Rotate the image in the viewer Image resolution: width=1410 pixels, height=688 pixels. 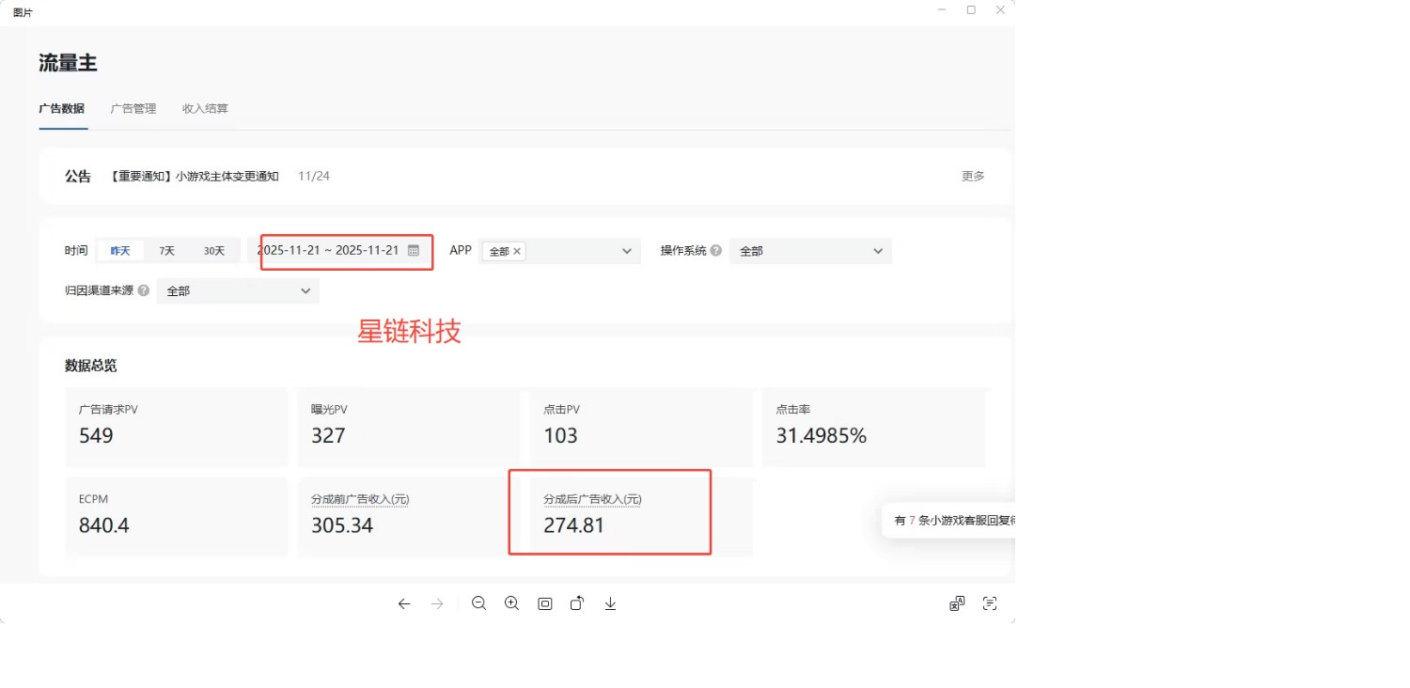point(577,603)
